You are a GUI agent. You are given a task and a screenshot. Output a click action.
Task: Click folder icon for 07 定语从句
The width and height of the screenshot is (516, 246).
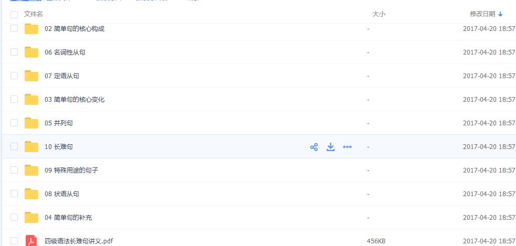coord(31,76)
